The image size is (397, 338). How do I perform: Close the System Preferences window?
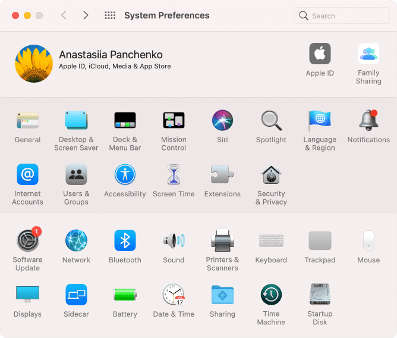coord(15,15)
